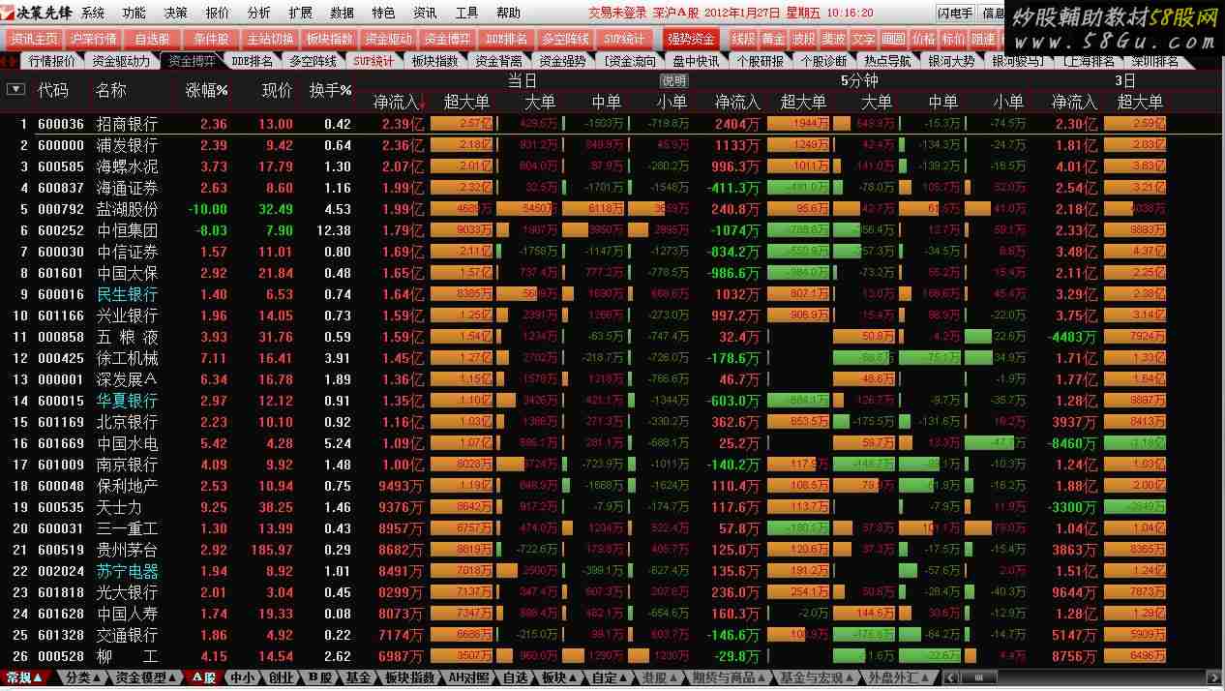Open the 决策 menu

[176, 13]
